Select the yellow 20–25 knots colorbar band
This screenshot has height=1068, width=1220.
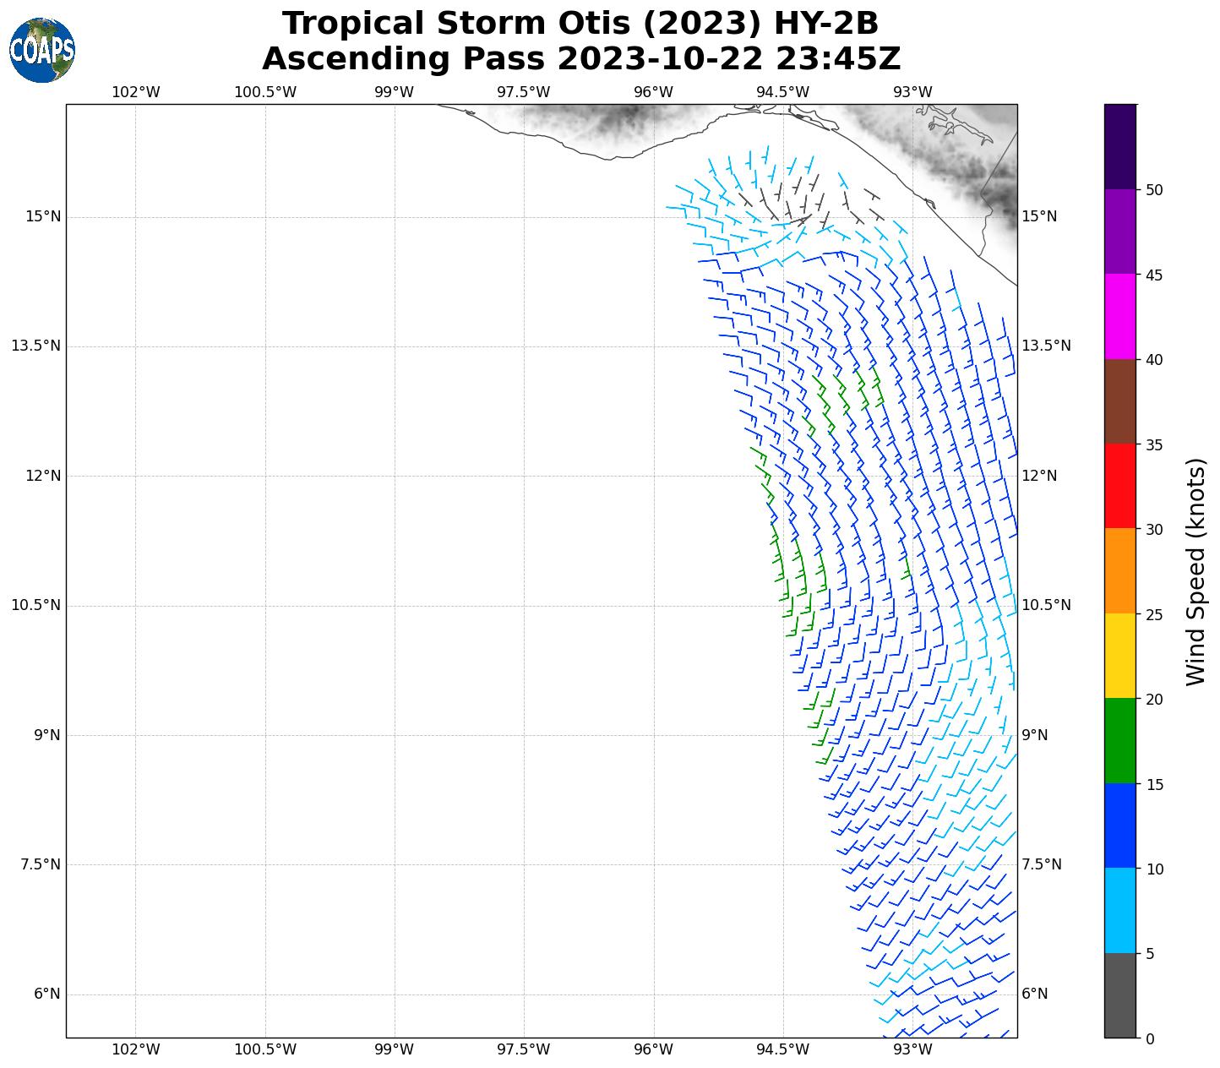1119,656
